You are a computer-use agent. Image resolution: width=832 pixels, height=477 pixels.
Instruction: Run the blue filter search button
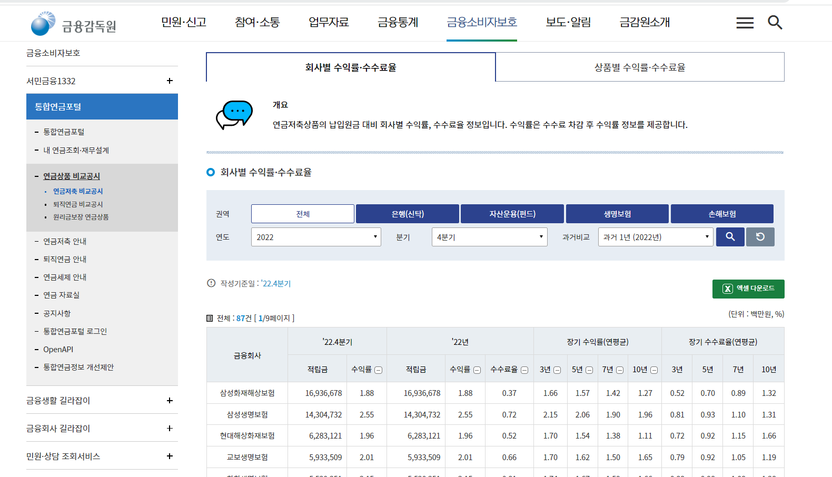tap(730, 237)
